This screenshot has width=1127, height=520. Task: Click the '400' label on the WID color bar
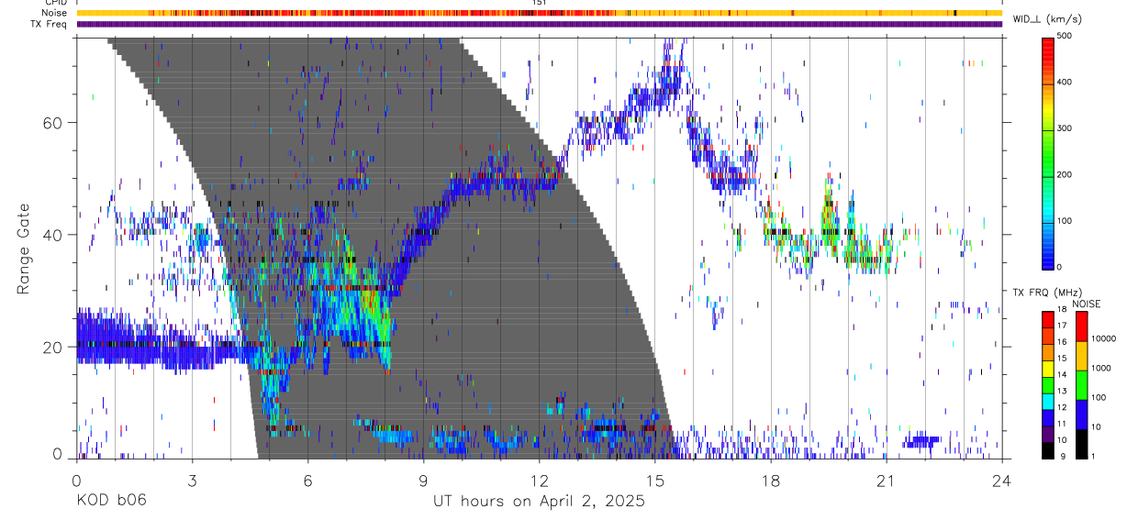coord(1065,82)
